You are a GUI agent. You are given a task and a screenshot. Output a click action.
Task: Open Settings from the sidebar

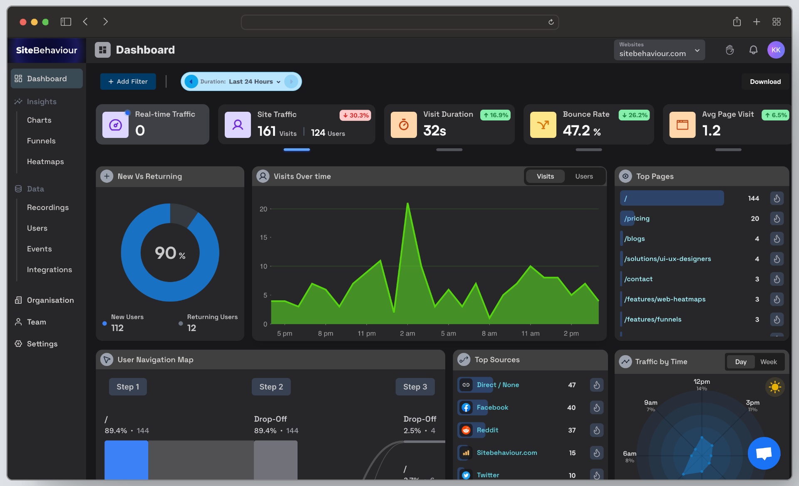point(42,344)
